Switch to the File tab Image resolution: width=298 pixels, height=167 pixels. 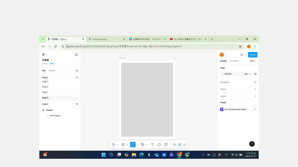click(x=44, y=71)
